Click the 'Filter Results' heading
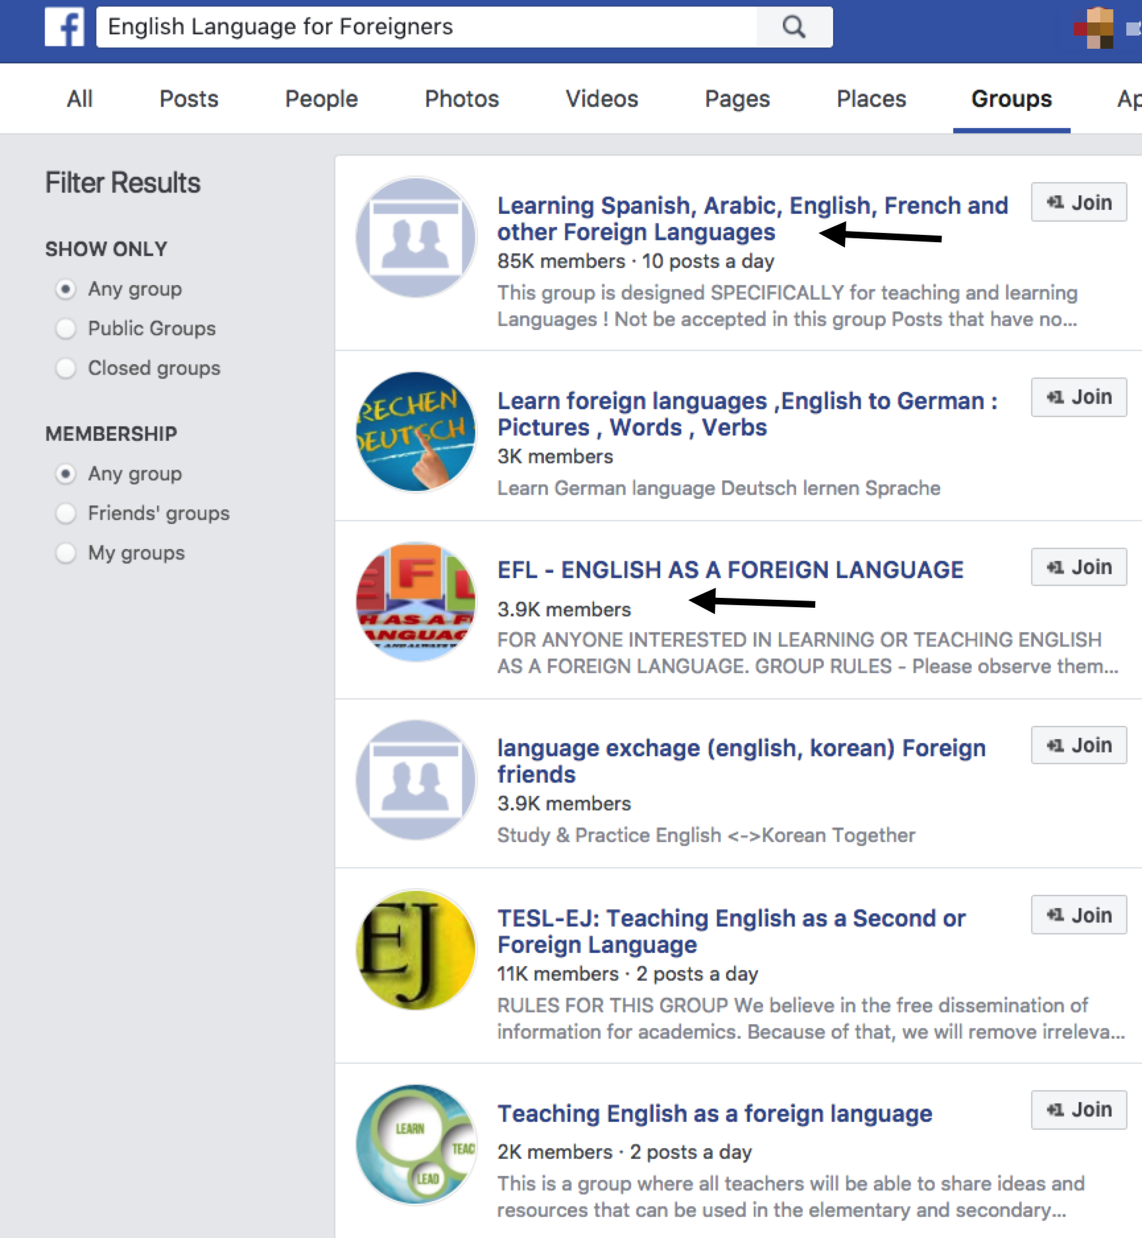 click(x=123, y=183)
